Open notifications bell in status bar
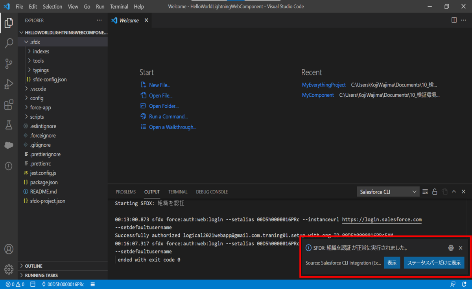This screenshot has height=289, width=472. pyautogui.click(x=464, y=284)
